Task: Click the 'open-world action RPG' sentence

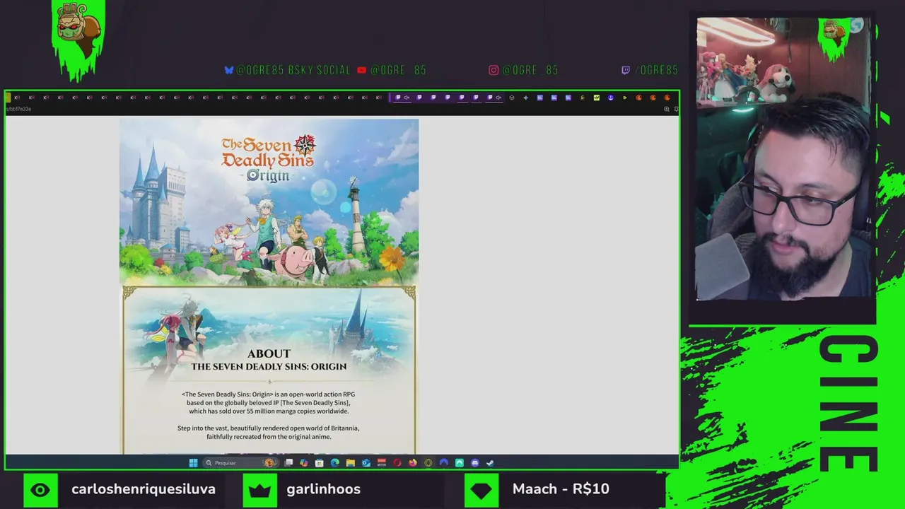Action: [269, 394]
